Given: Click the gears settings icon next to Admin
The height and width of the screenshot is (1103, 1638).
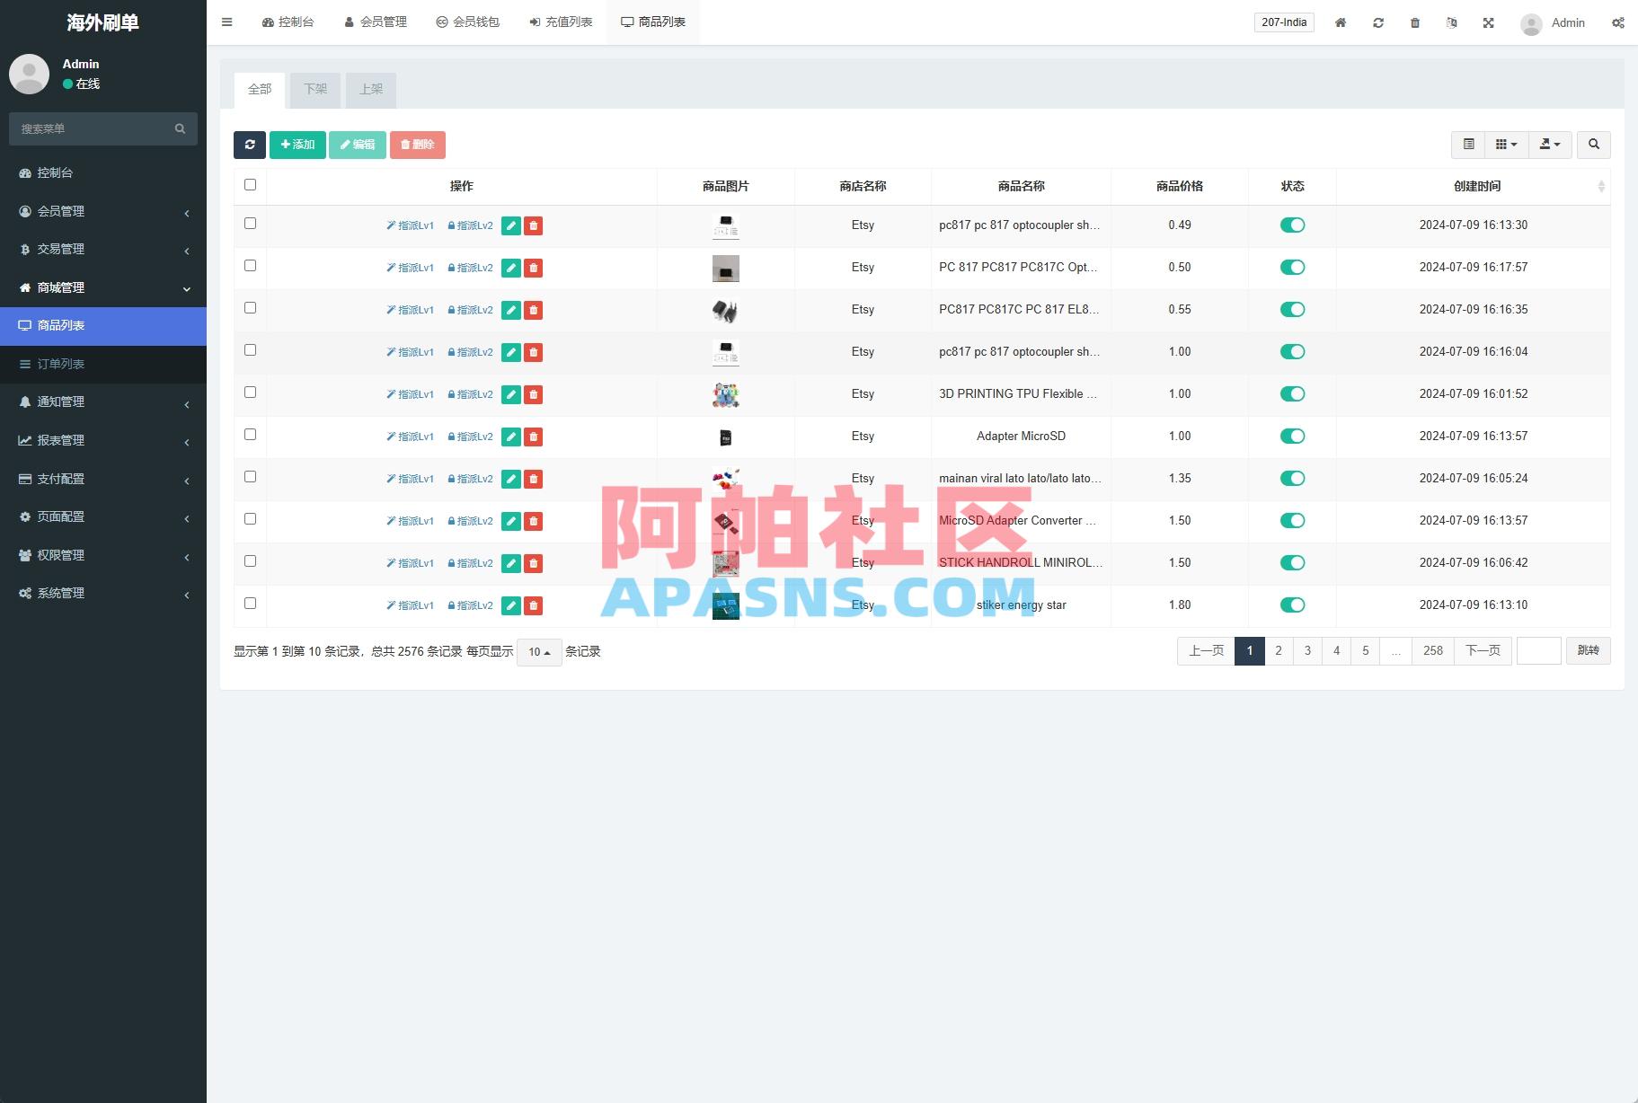Looking at the screenshot, I should pyautogui.click(x=1620, y=22).
